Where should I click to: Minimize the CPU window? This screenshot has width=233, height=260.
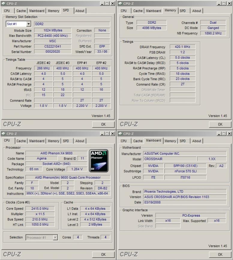[x=102, y=134]
